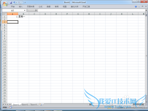Go to previous sheet navigation arrow
The height and width of the screenshot is (111, 148).
(6, 105)
